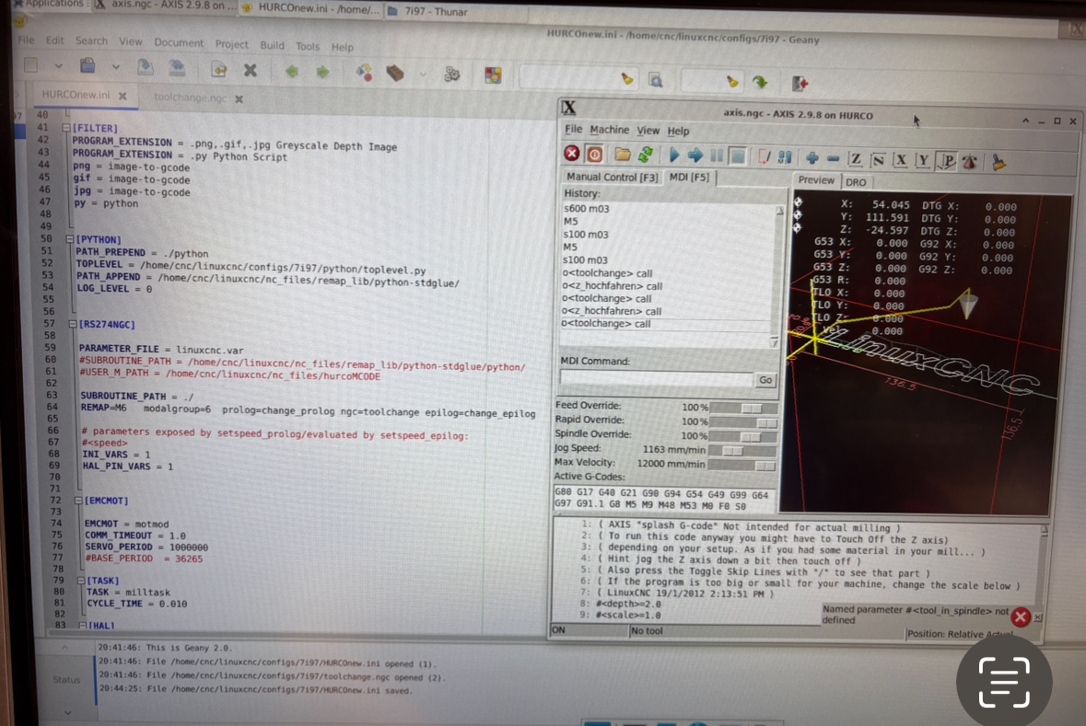Image resolution: width=1086 pixels, height=726 pixels.
Task: Zoom out the AXIS preview
Action: point(833,159)
